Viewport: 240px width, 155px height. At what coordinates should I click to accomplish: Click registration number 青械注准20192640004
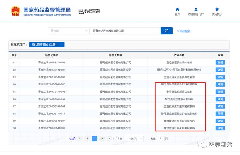click(52, 99)
